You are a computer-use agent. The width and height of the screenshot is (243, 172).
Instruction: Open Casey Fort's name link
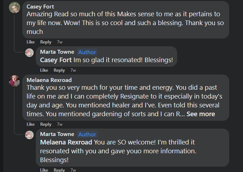[40, 7]
